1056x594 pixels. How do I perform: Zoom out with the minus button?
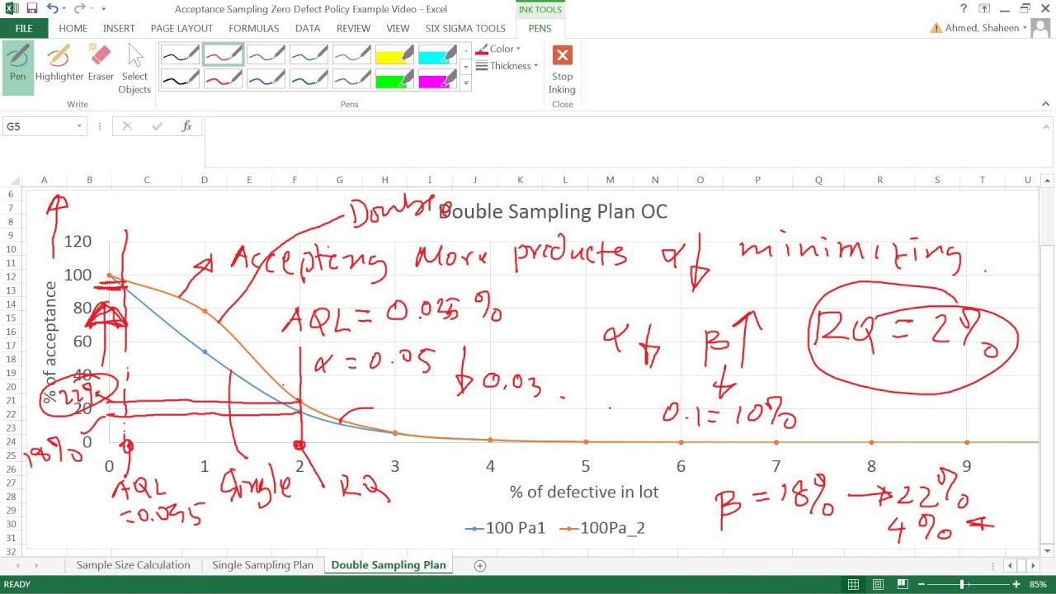[x=923, y=584]
